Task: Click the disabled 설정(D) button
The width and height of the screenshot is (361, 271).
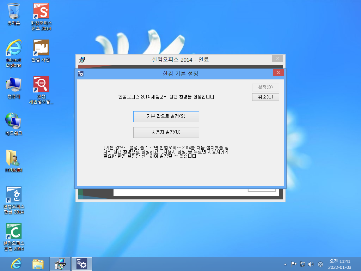Action: click(265, 87)
